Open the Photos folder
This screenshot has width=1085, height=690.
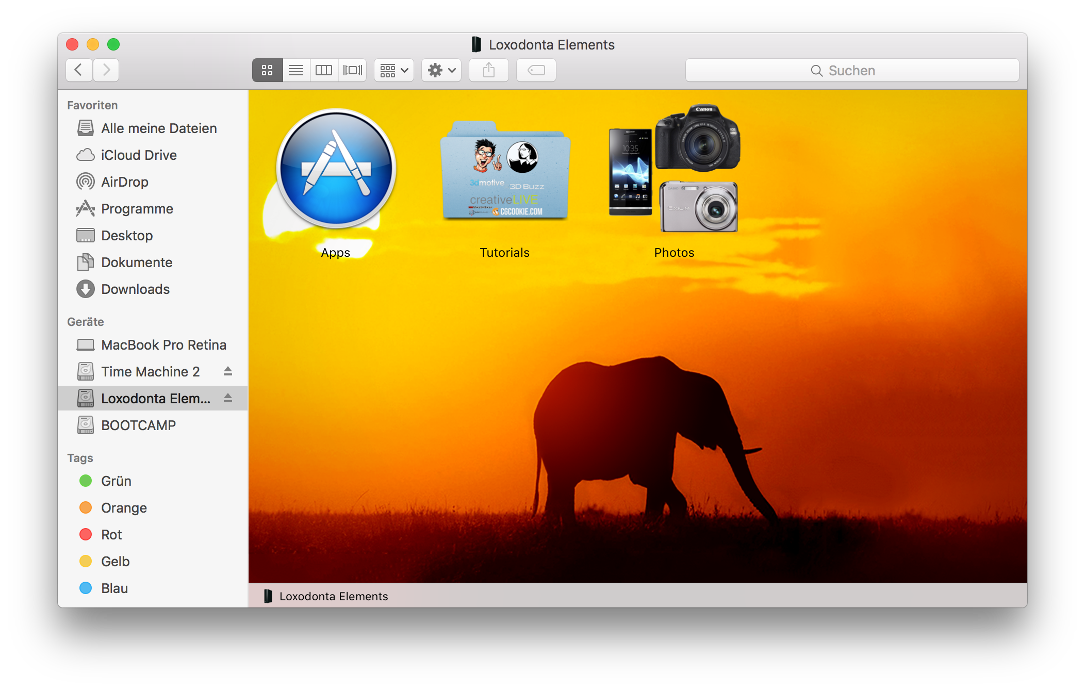[674, 169]
